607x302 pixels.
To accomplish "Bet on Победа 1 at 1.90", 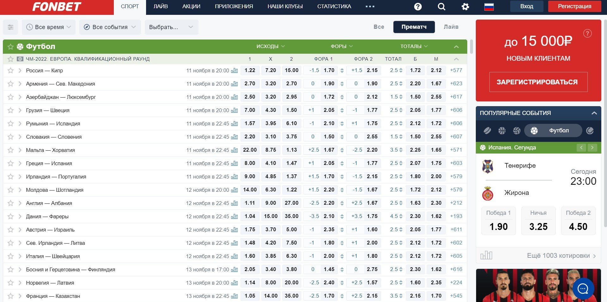I will (x=499, y=221).
